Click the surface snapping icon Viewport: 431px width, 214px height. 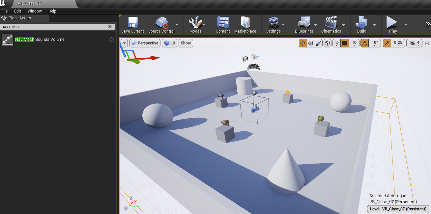pyautogui.click(x=336, y=43)
